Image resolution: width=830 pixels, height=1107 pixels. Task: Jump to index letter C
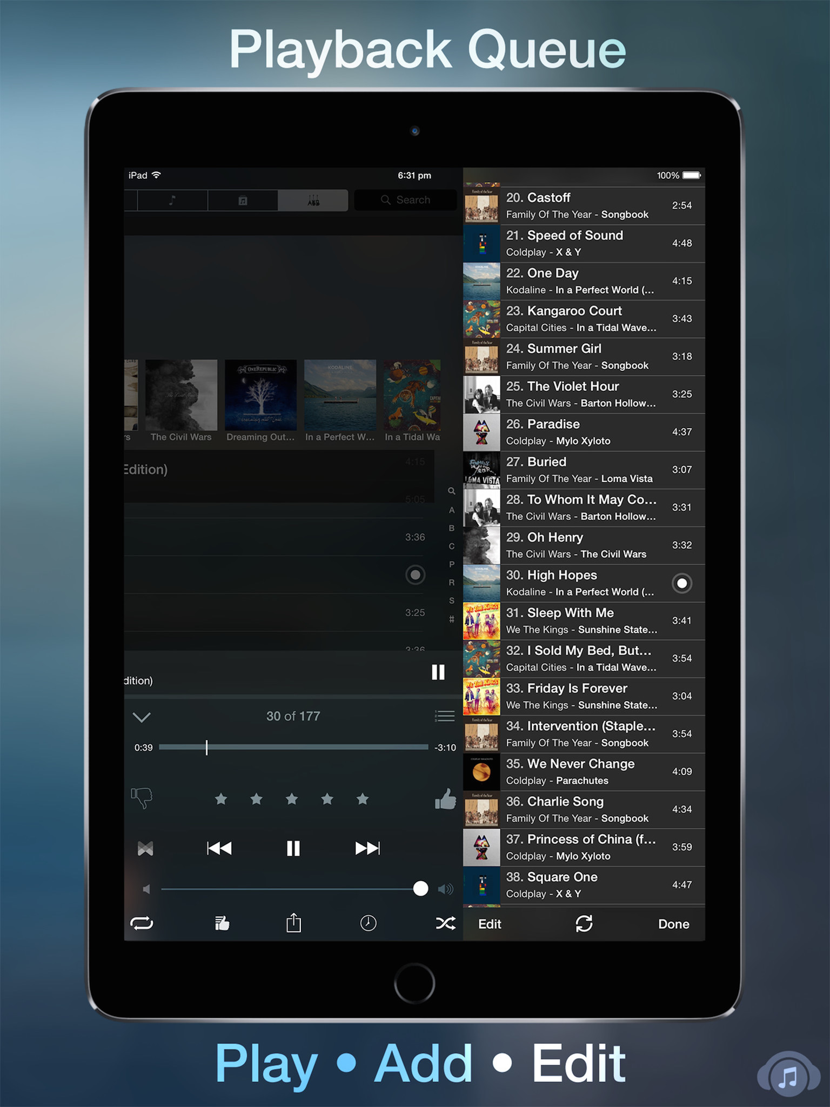click(x=452, y=546)
